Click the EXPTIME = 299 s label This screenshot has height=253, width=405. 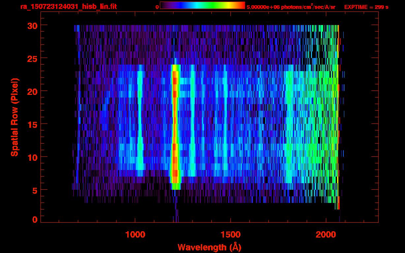pos(366,7)
